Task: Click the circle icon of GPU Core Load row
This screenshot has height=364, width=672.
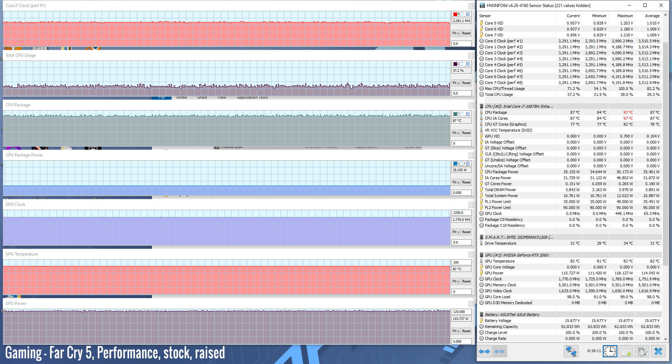Action: [482, 297]
